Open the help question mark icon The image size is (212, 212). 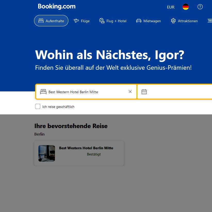[200, 7]
